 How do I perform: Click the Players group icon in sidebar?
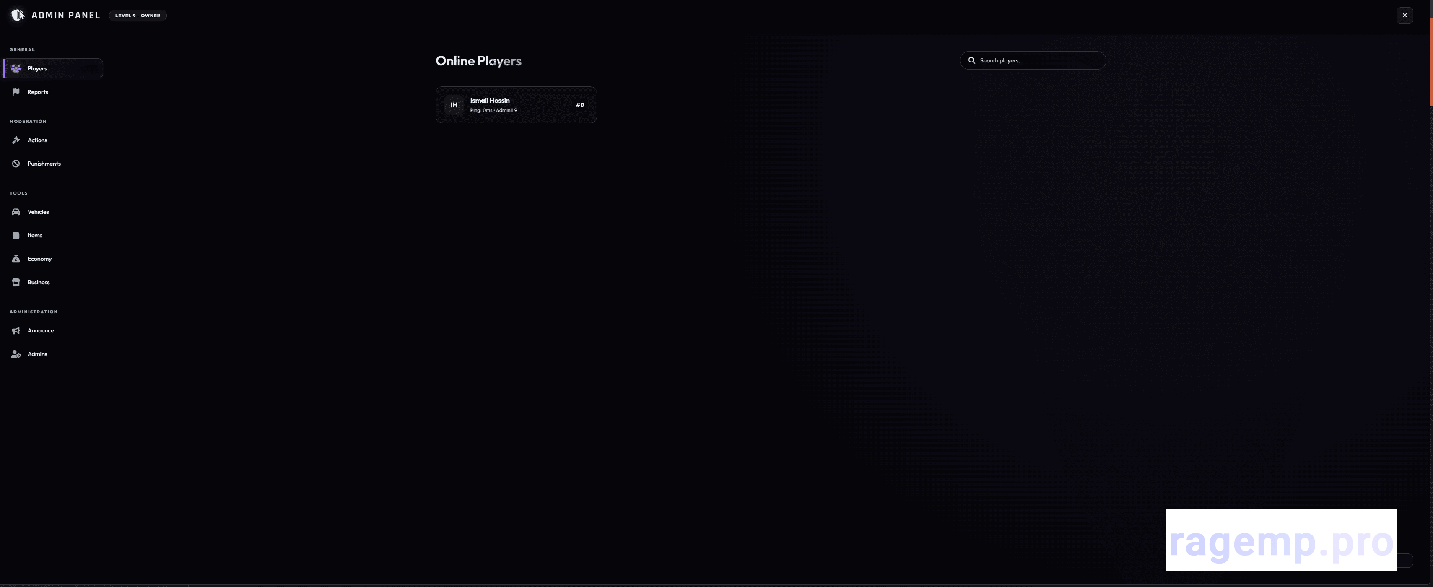[16, 68]
